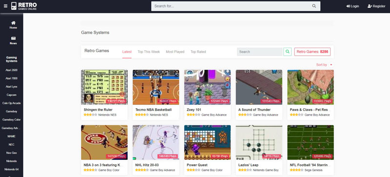Click the Paws & Claws - Pet Res... title
The width and height of the screenshot is (390, 177).
pyautogui.click(x=310, y=110)
